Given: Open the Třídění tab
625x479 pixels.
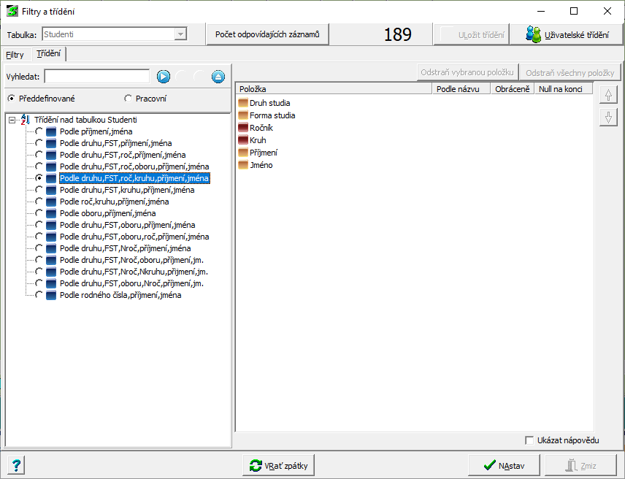Looking at the screenshot, I should tap(48, 54).
